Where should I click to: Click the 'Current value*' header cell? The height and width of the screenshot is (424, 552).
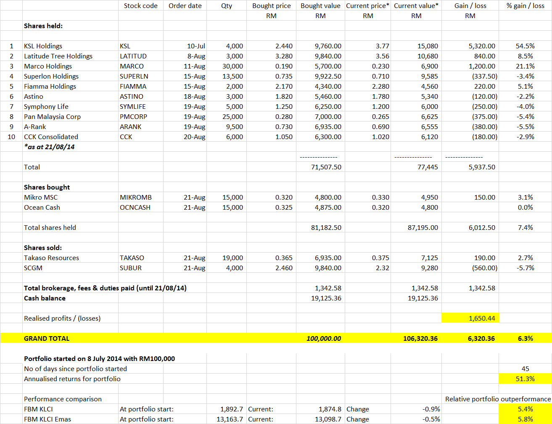click(416, 5)
